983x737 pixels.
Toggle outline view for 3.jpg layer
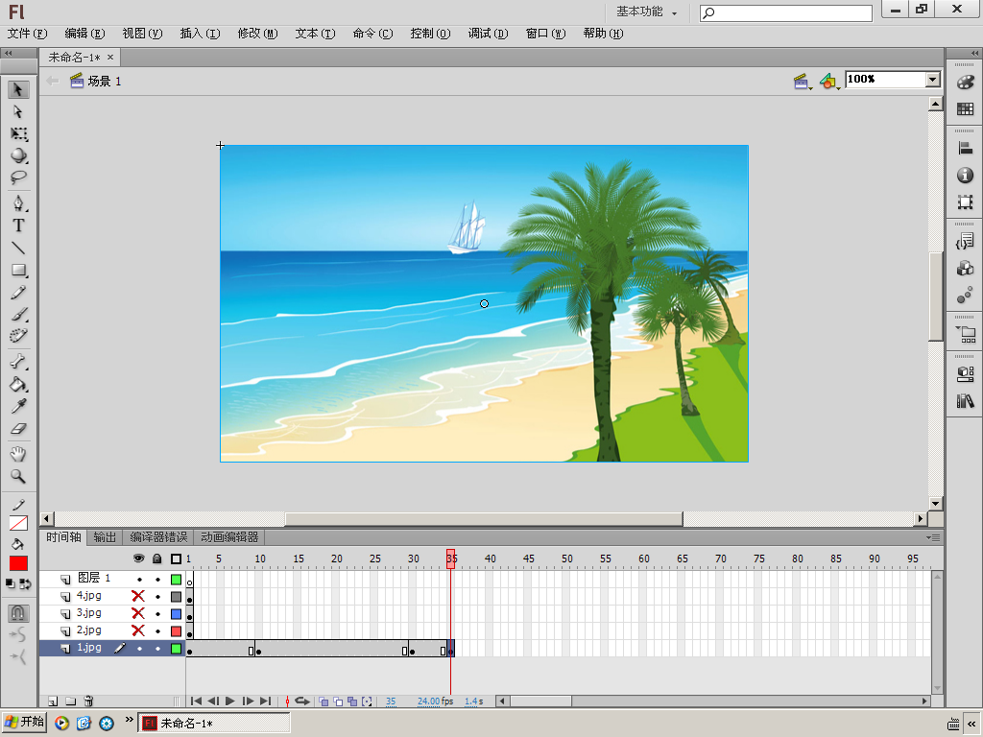point(176,613)
